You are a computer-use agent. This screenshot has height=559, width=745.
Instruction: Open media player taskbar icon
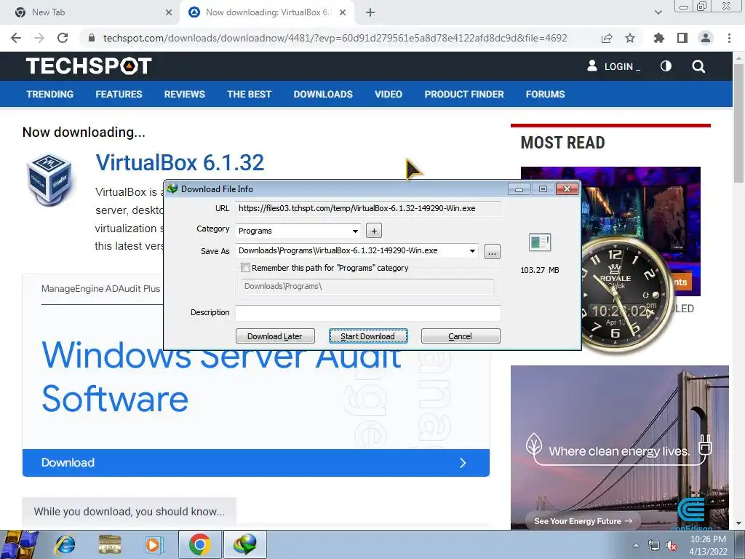click(x=154, y=544)
